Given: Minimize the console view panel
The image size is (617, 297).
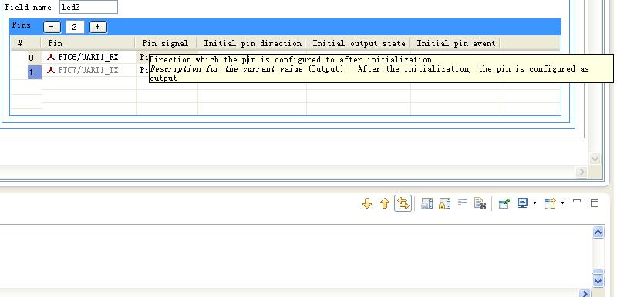Looking at the screenshot, I should [577, 202].
